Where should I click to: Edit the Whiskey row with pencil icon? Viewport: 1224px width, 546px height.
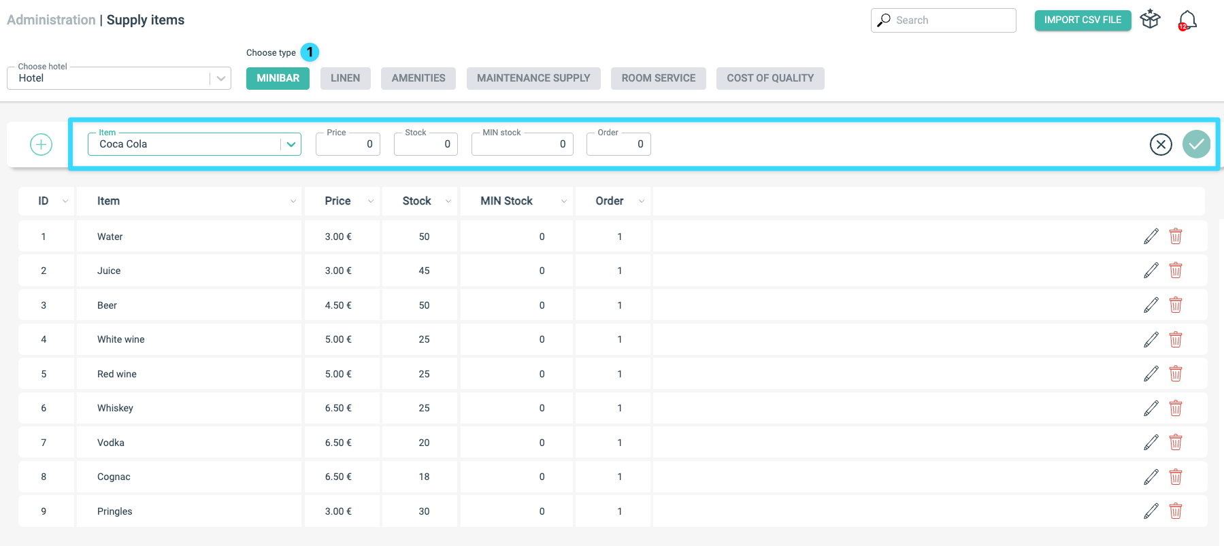point(1151,408)
